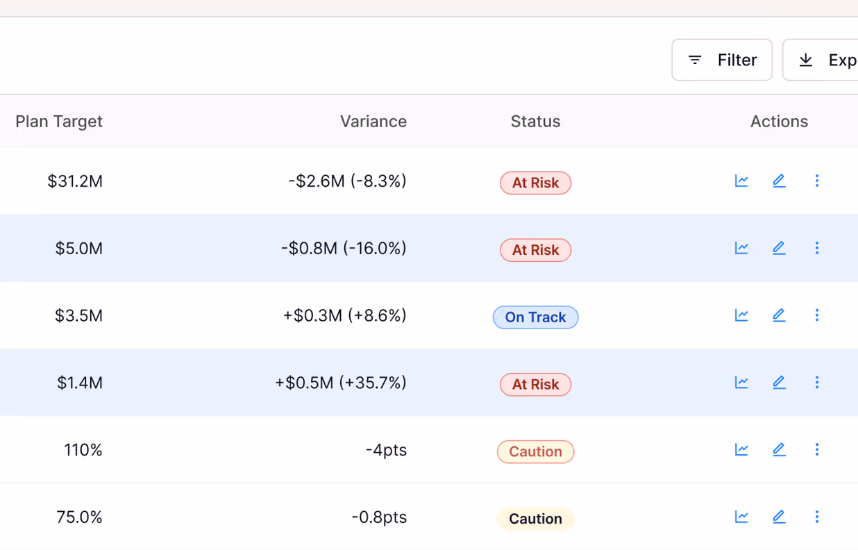Click the Variance column header
858x550 pixels.
click(373, 122)
